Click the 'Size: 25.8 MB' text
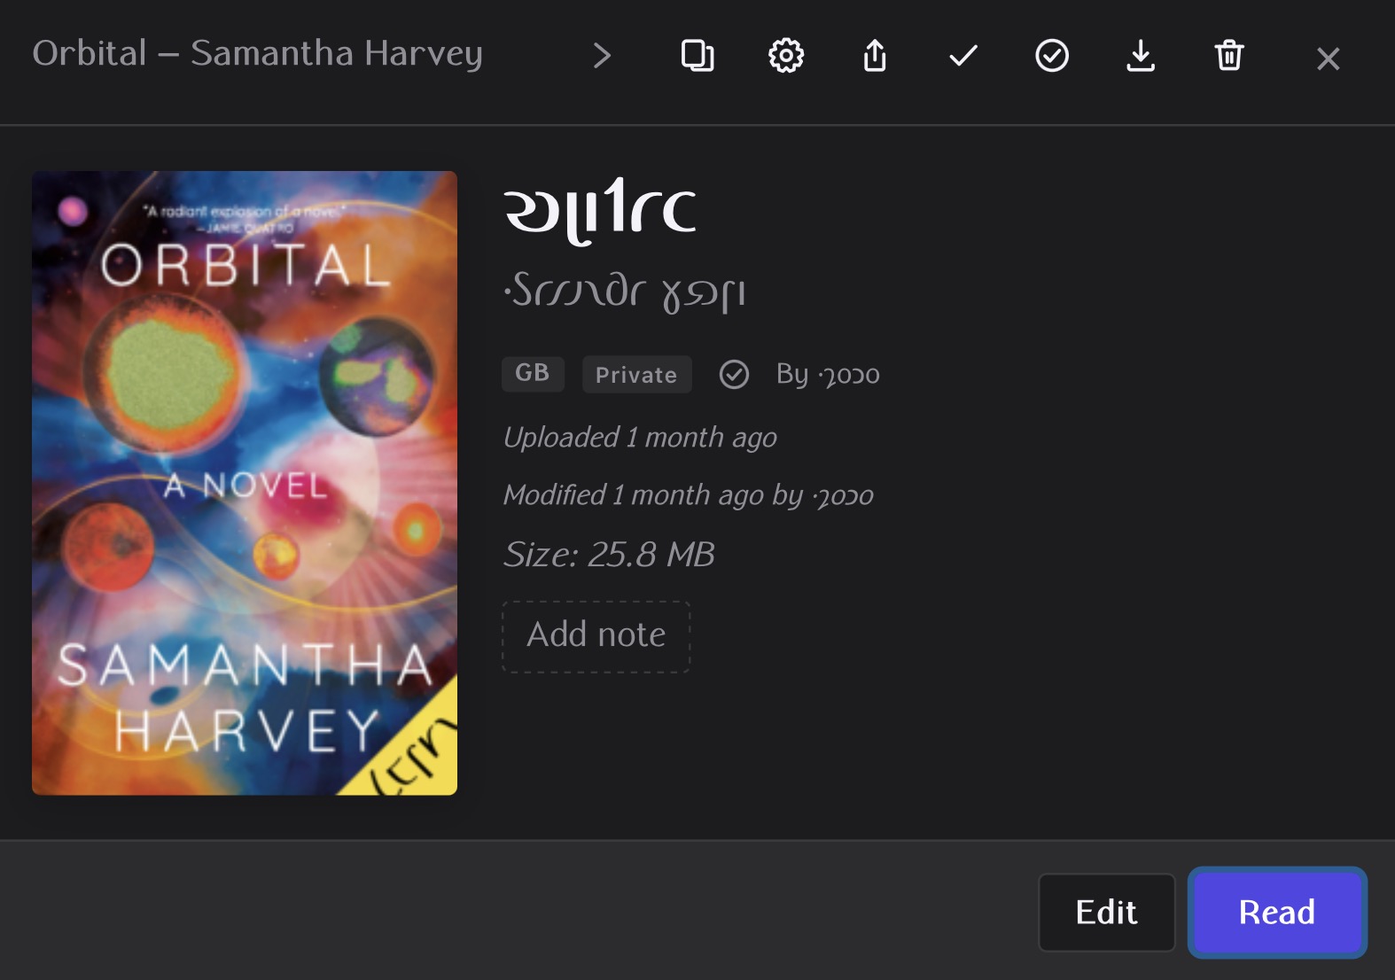The image size is (1395, 980). (x=609, y=555)
